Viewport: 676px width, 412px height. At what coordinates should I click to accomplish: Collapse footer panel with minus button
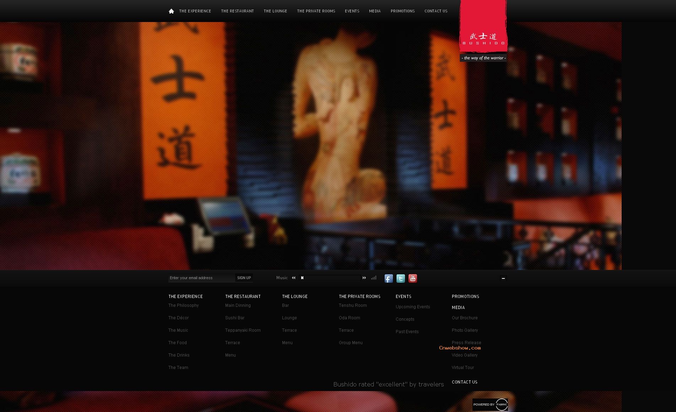coord(503,278)
